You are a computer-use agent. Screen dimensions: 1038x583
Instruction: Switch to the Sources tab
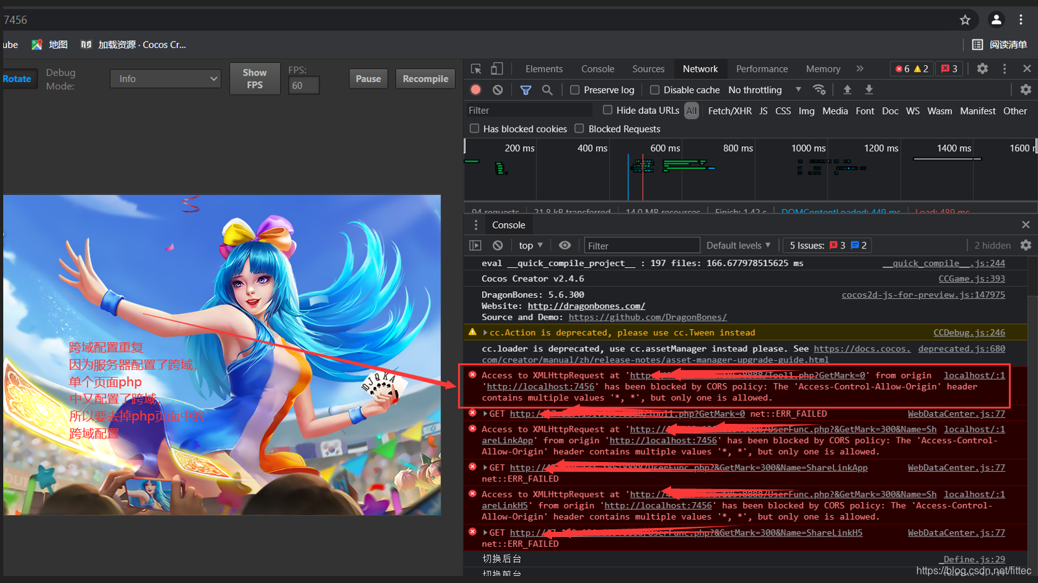click(648, 69)
